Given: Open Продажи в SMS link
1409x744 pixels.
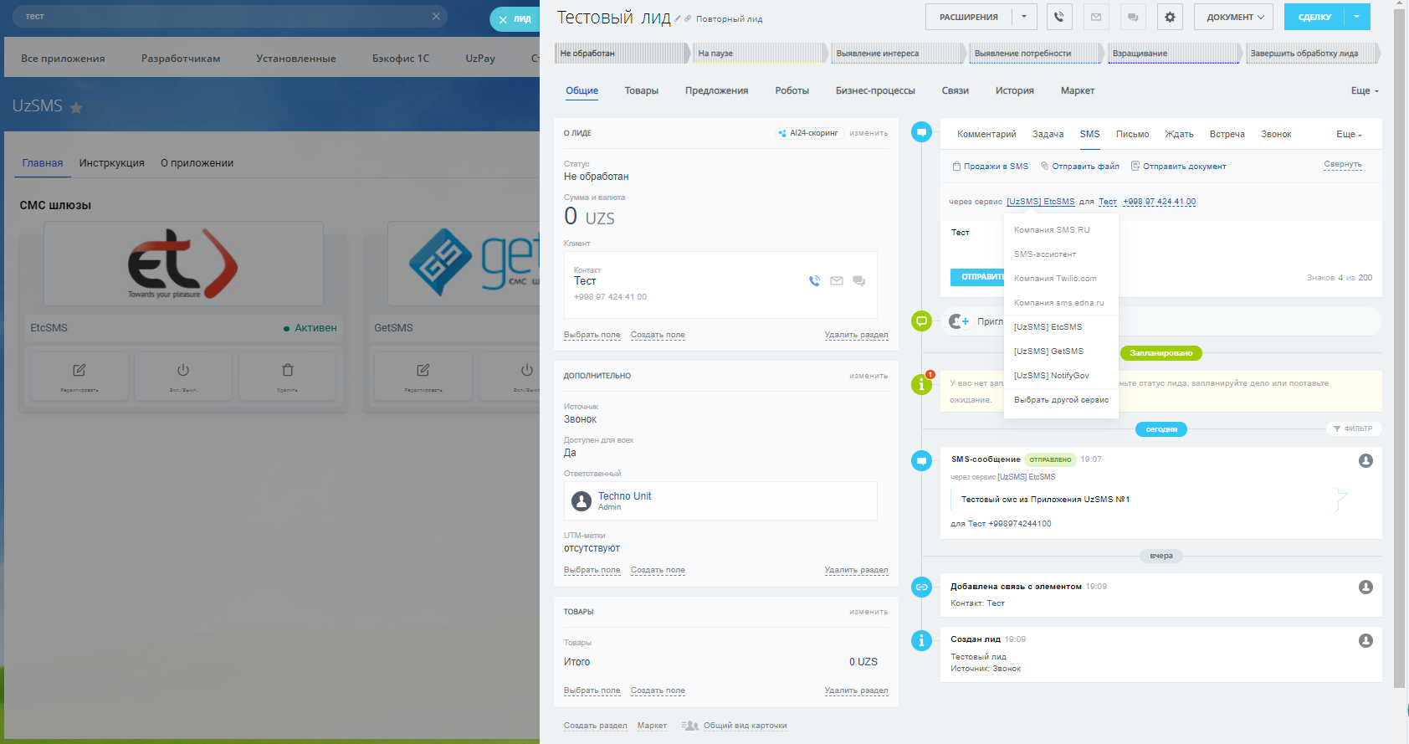Looking at the screenshot, I should click(990, 167).
